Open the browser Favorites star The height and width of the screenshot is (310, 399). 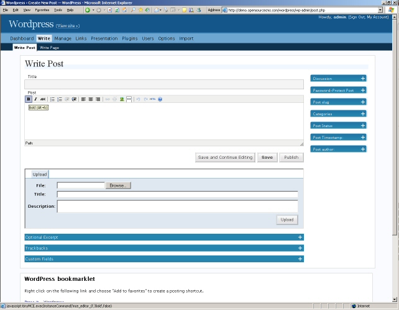pyautogui.click(x=140, y=10)
